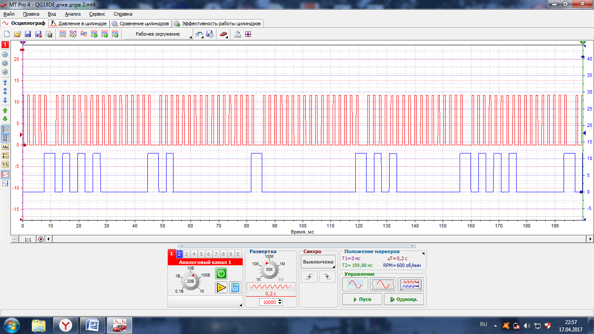Switch to Давление в цилиндре tab
The image size is (594, 334).
[78, 23]
